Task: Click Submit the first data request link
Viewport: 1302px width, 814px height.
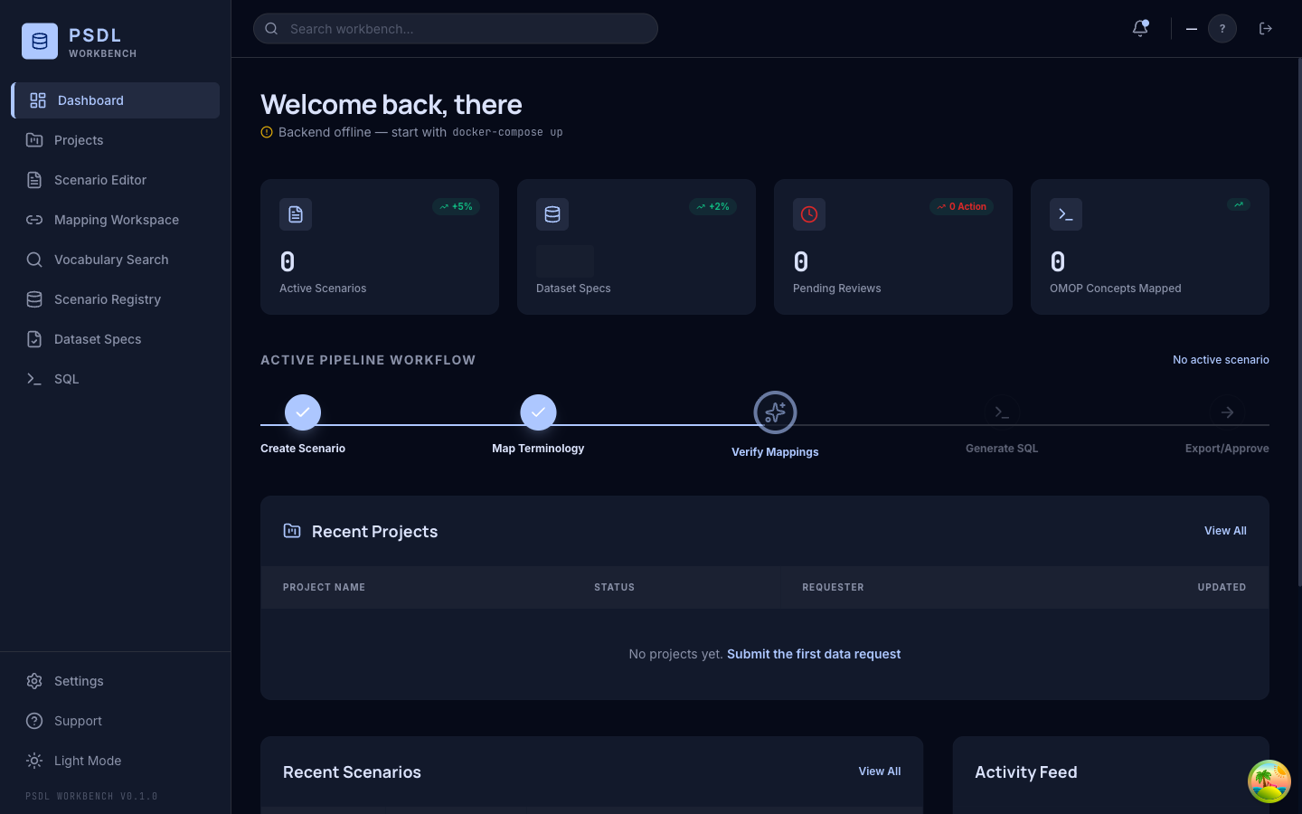Action: click(813, 654)
